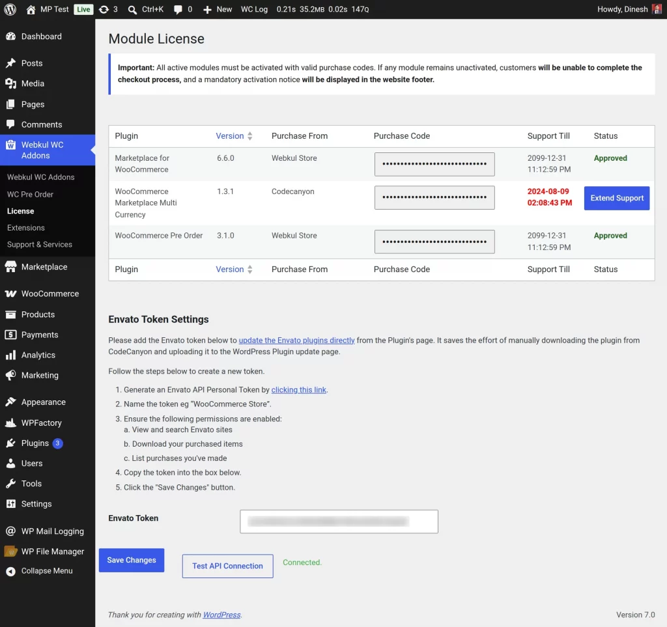This screenshot has height=627, width=667.
Task: Click the user avatar next to Howdy, Dinesh
Action: [657, 9]
